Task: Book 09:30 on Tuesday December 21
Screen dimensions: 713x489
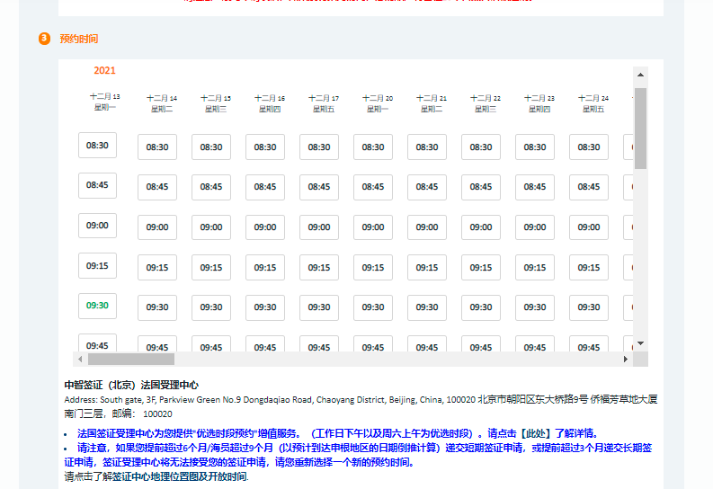Action: coord(427,307)
